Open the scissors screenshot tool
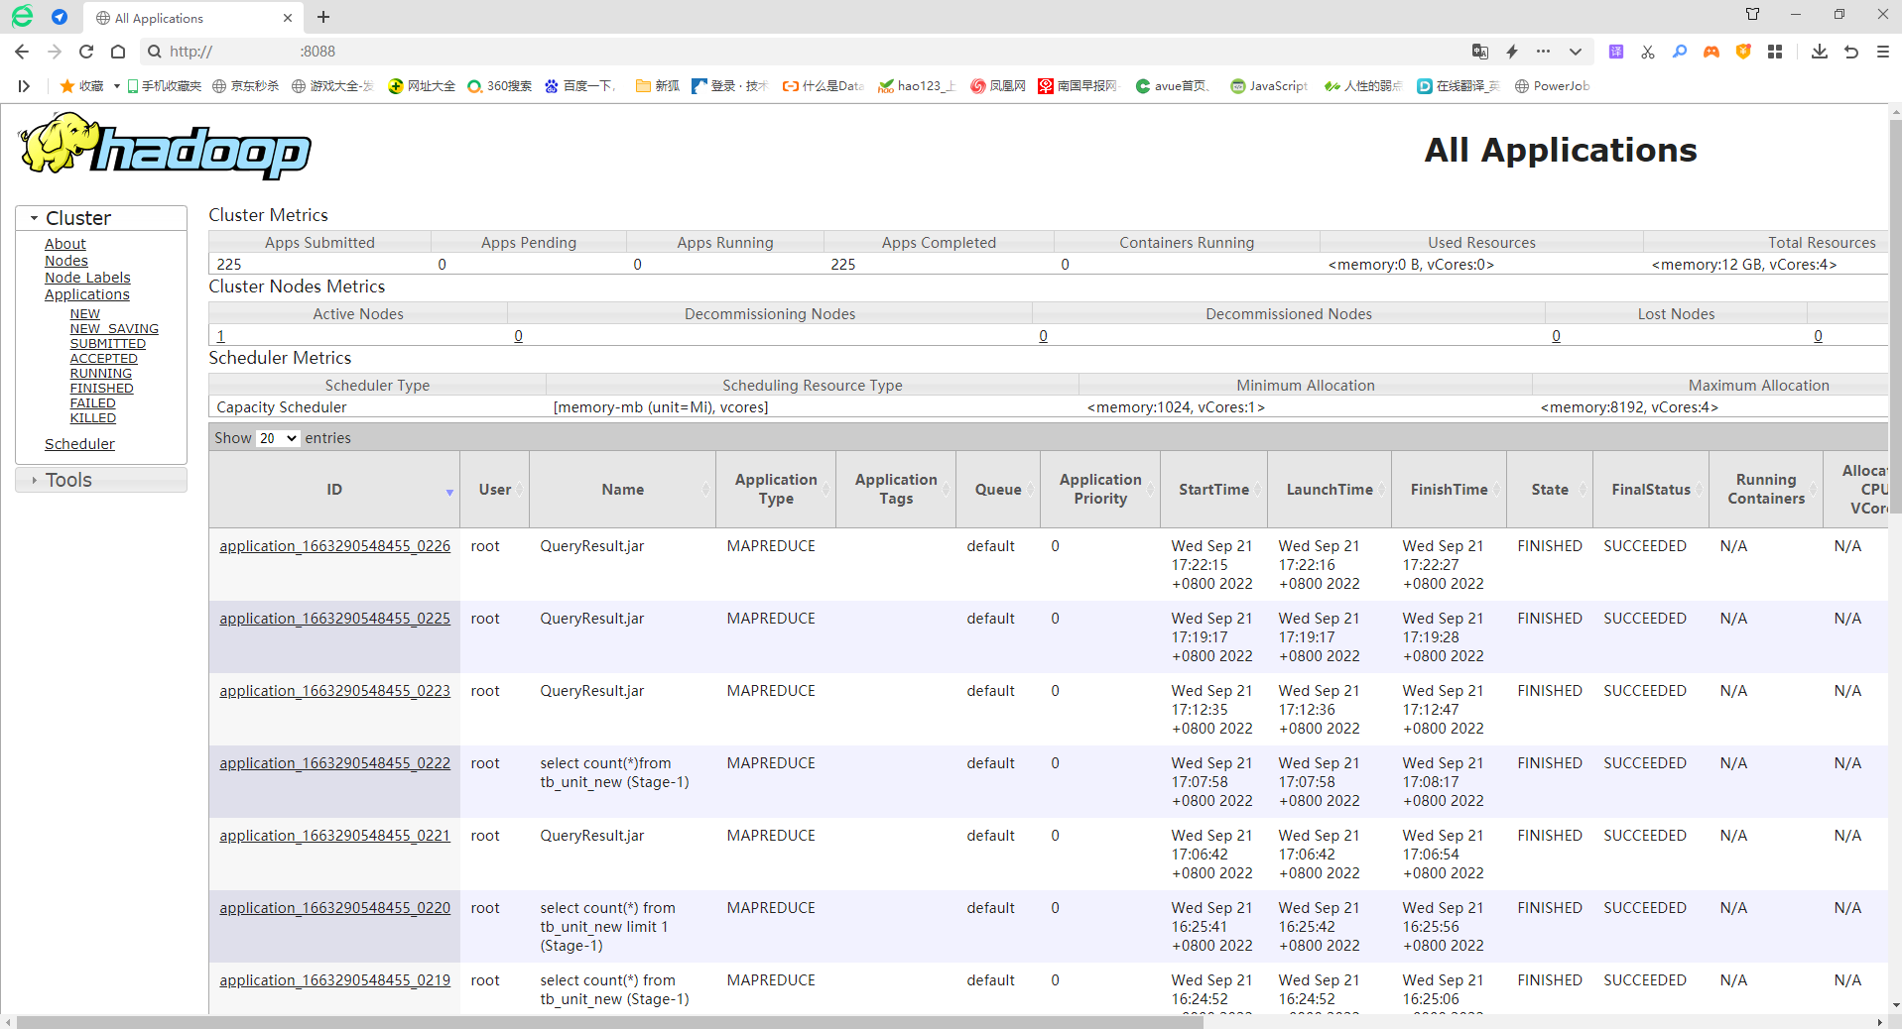 point(1648,52)
